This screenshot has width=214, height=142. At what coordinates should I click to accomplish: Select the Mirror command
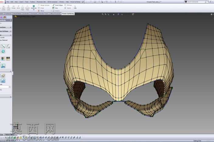tap(41, 11)
